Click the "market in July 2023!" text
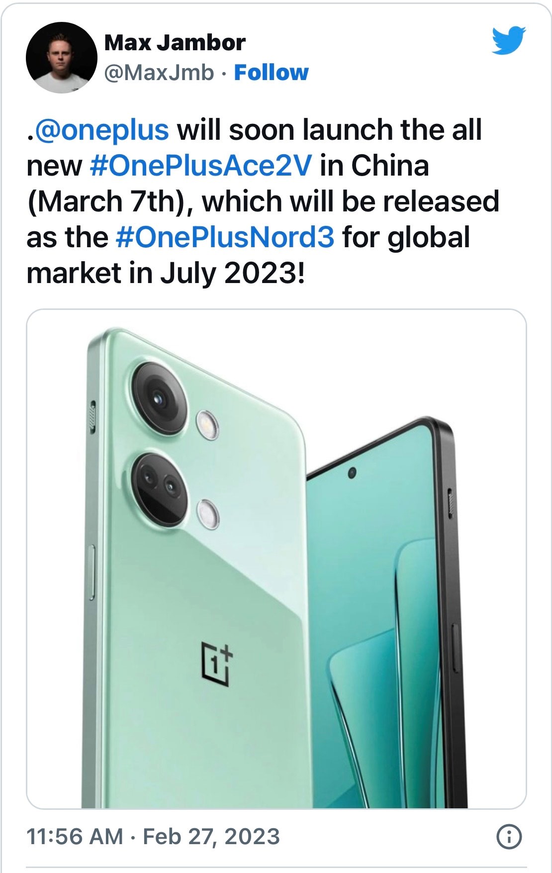Image resolution: width=552 pixels, height=873 pixels. [x=165, y=273]
